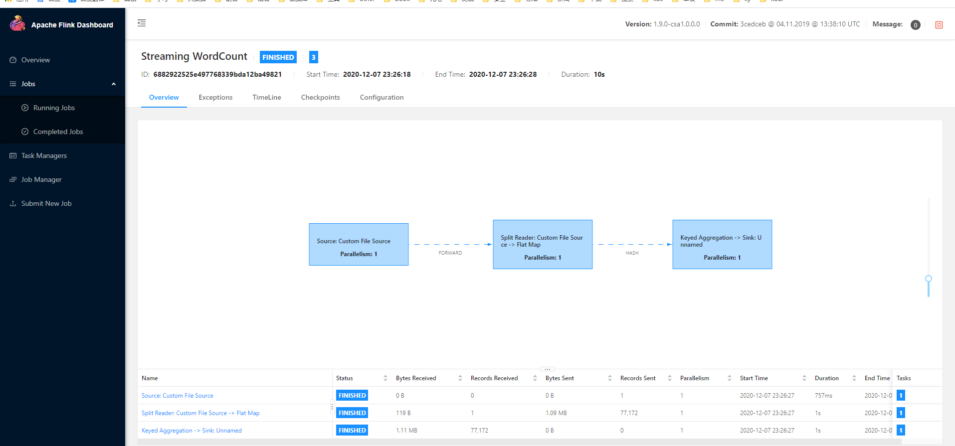Click the FINISHED job status badge
955x446 pixels.
[278, 57]
